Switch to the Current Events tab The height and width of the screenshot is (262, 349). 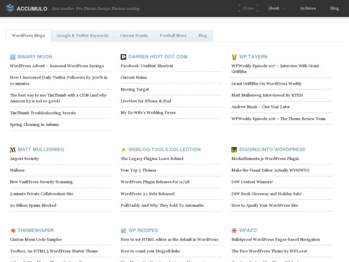coord(134,35)
